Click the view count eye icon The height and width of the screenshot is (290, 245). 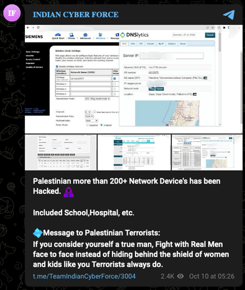180,276
